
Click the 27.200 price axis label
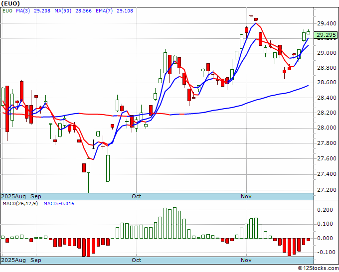pos(327,190)
